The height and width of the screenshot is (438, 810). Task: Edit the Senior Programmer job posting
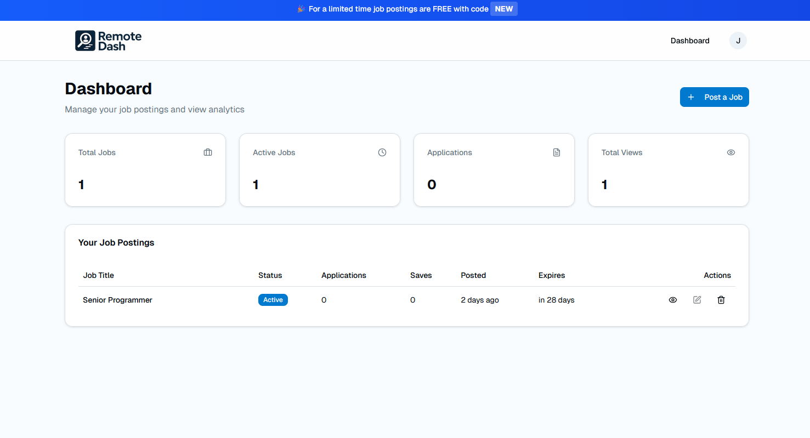pos(697,300)
